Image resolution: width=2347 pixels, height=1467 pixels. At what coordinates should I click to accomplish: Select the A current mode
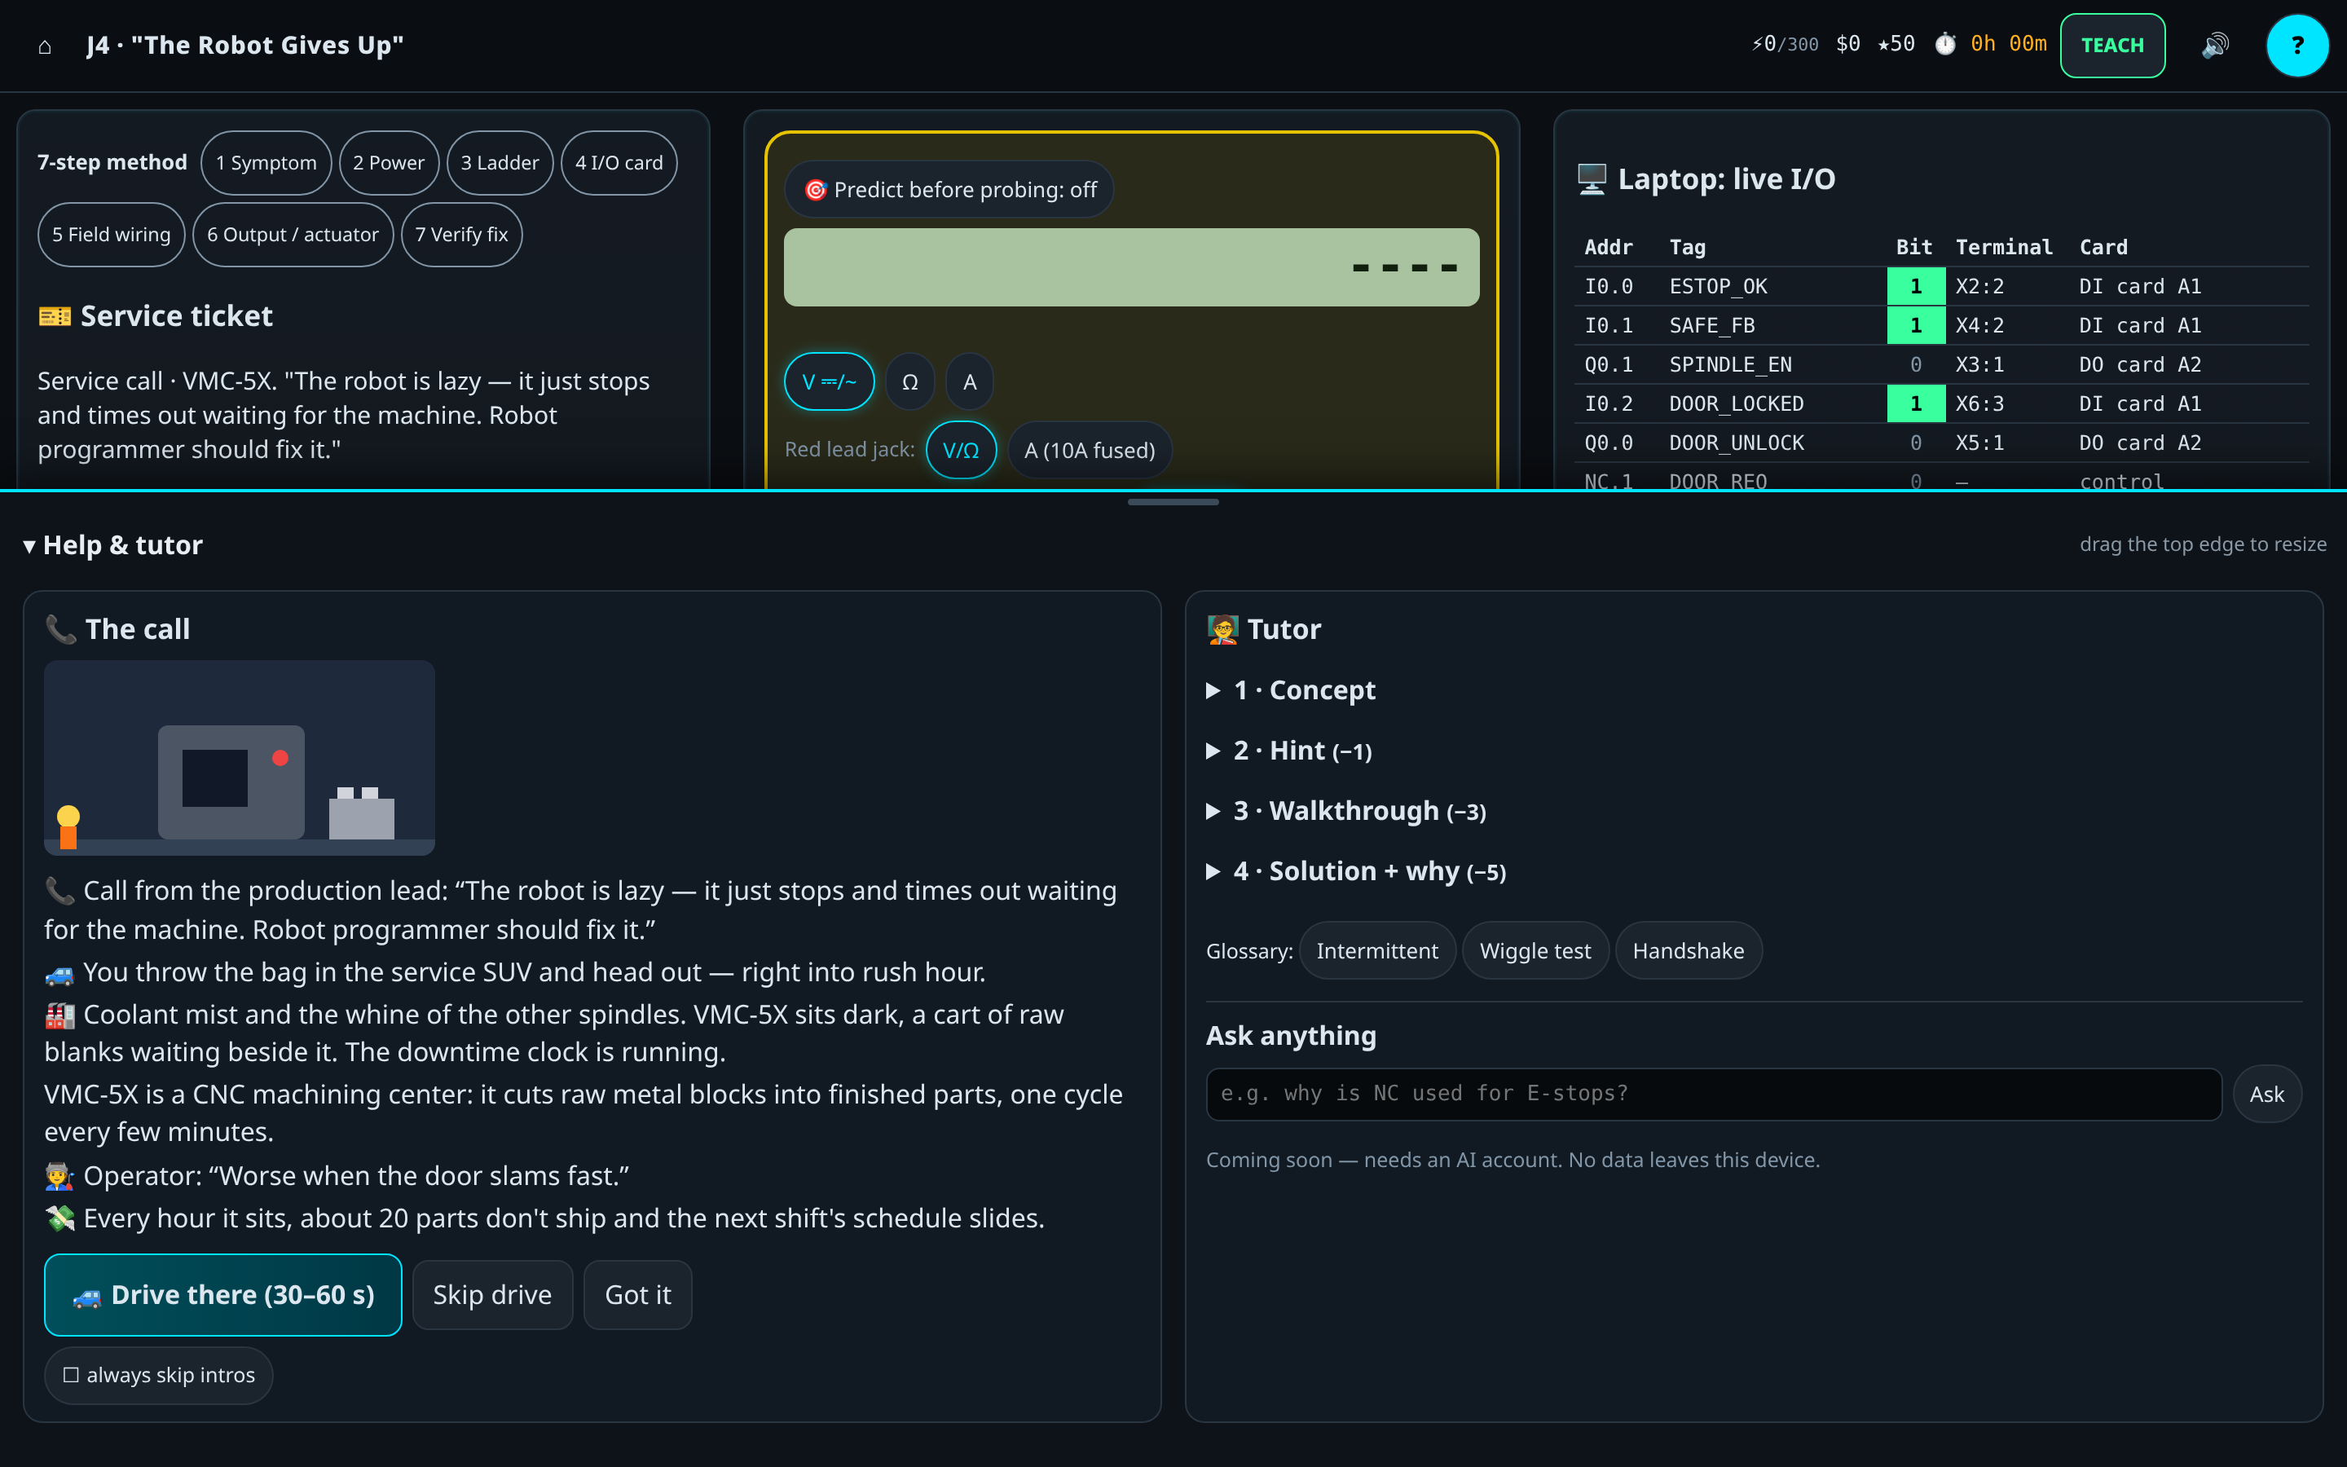[x=970, y=382]
